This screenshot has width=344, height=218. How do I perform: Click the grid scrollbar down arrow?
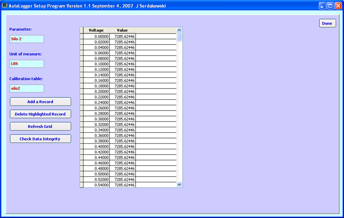click(x=179, y=184)
